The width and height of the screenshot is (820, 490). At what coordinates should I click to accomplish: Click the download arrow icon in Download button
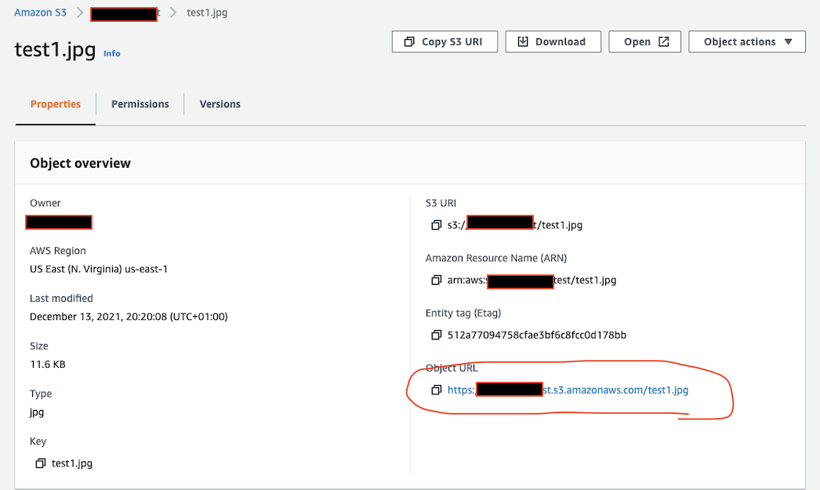click(x=523, y=42)
